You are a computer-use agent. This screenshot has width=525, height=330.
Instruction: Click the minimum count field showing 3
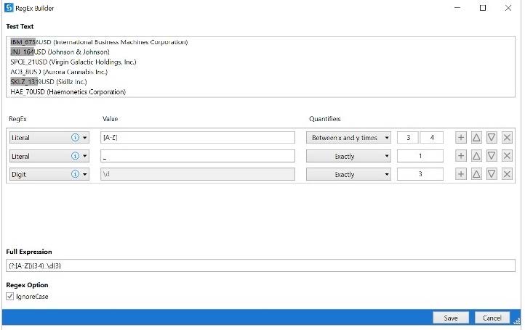click(x=408, y=138)
